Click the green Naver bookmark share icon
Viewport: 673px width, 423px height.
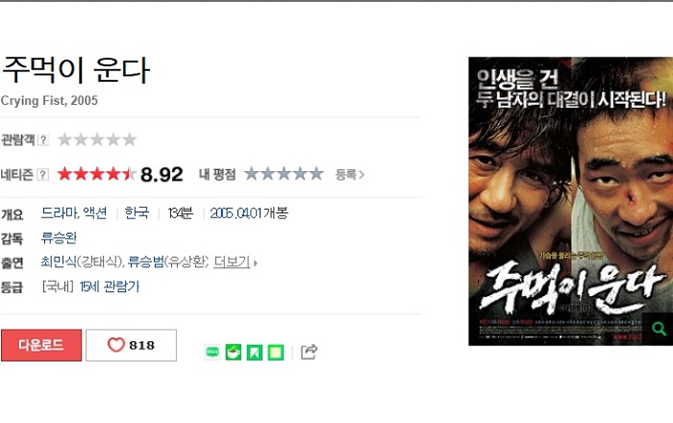255,352
